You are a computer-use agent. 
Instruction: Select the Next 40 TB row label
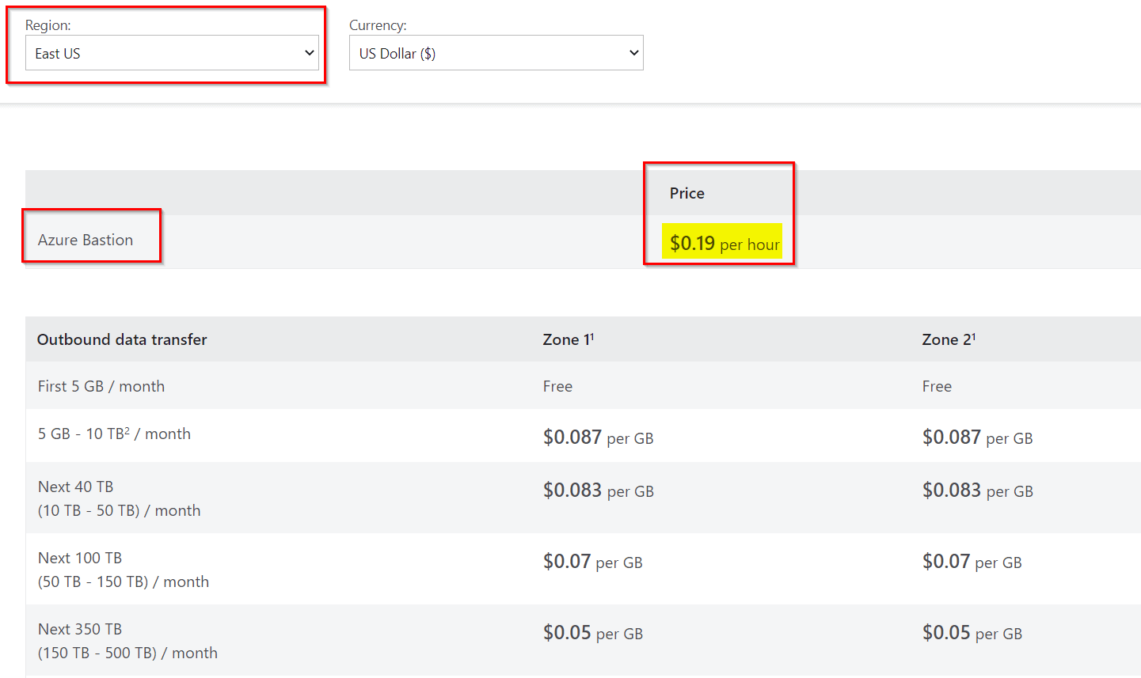coord(119,498)
